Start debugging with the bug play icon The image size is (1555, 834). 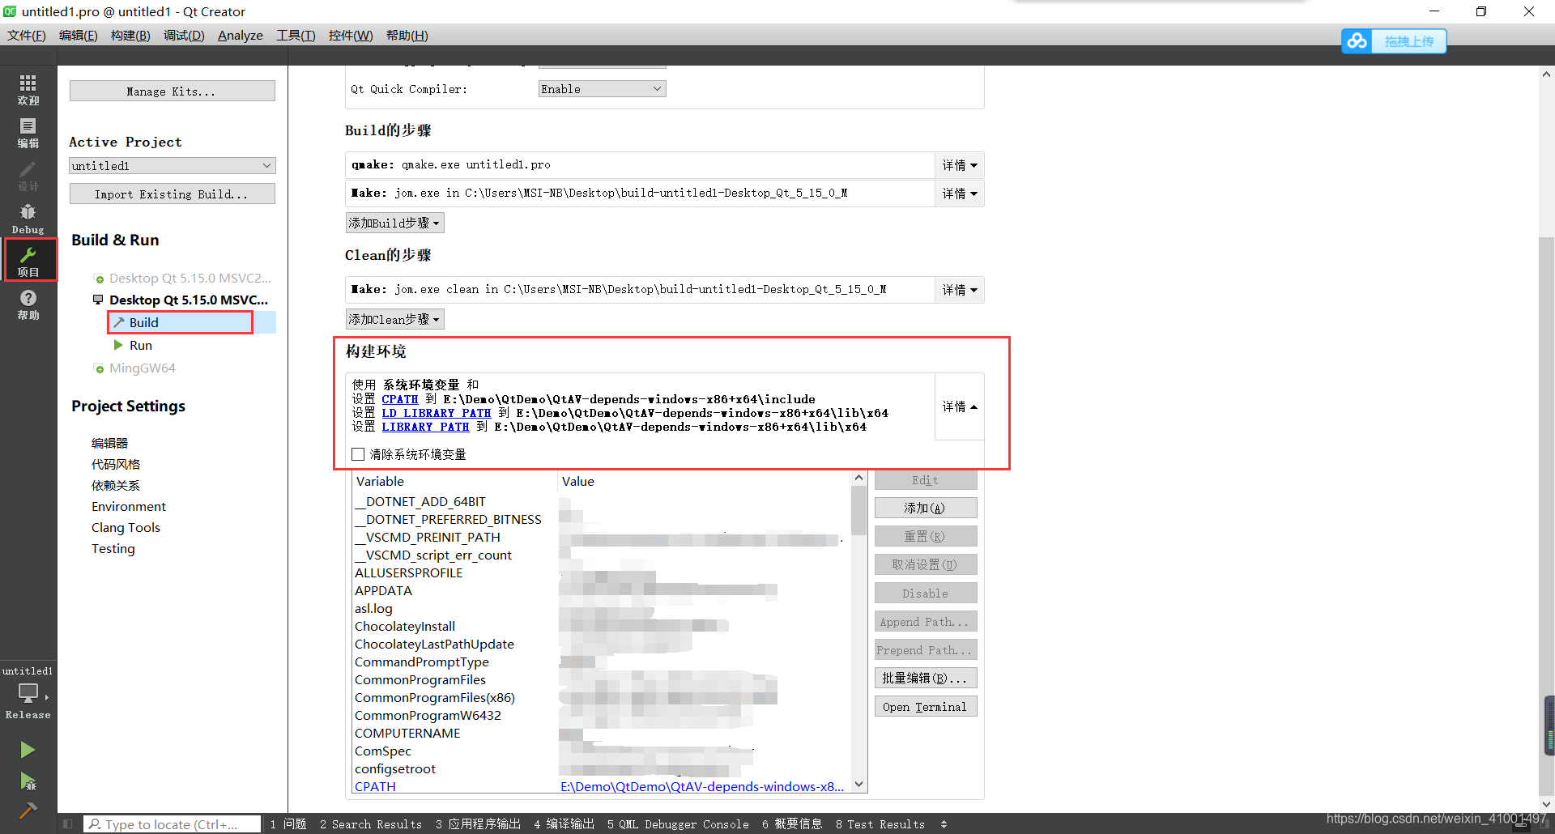point(28,781)
